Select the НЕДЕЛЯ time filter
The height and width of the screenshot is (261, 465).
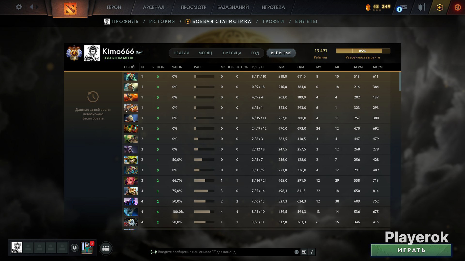point(181,53)
